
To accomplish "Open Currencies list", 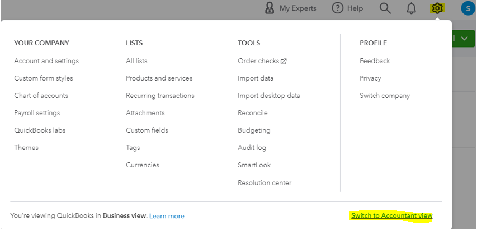I will coord(143,165).
